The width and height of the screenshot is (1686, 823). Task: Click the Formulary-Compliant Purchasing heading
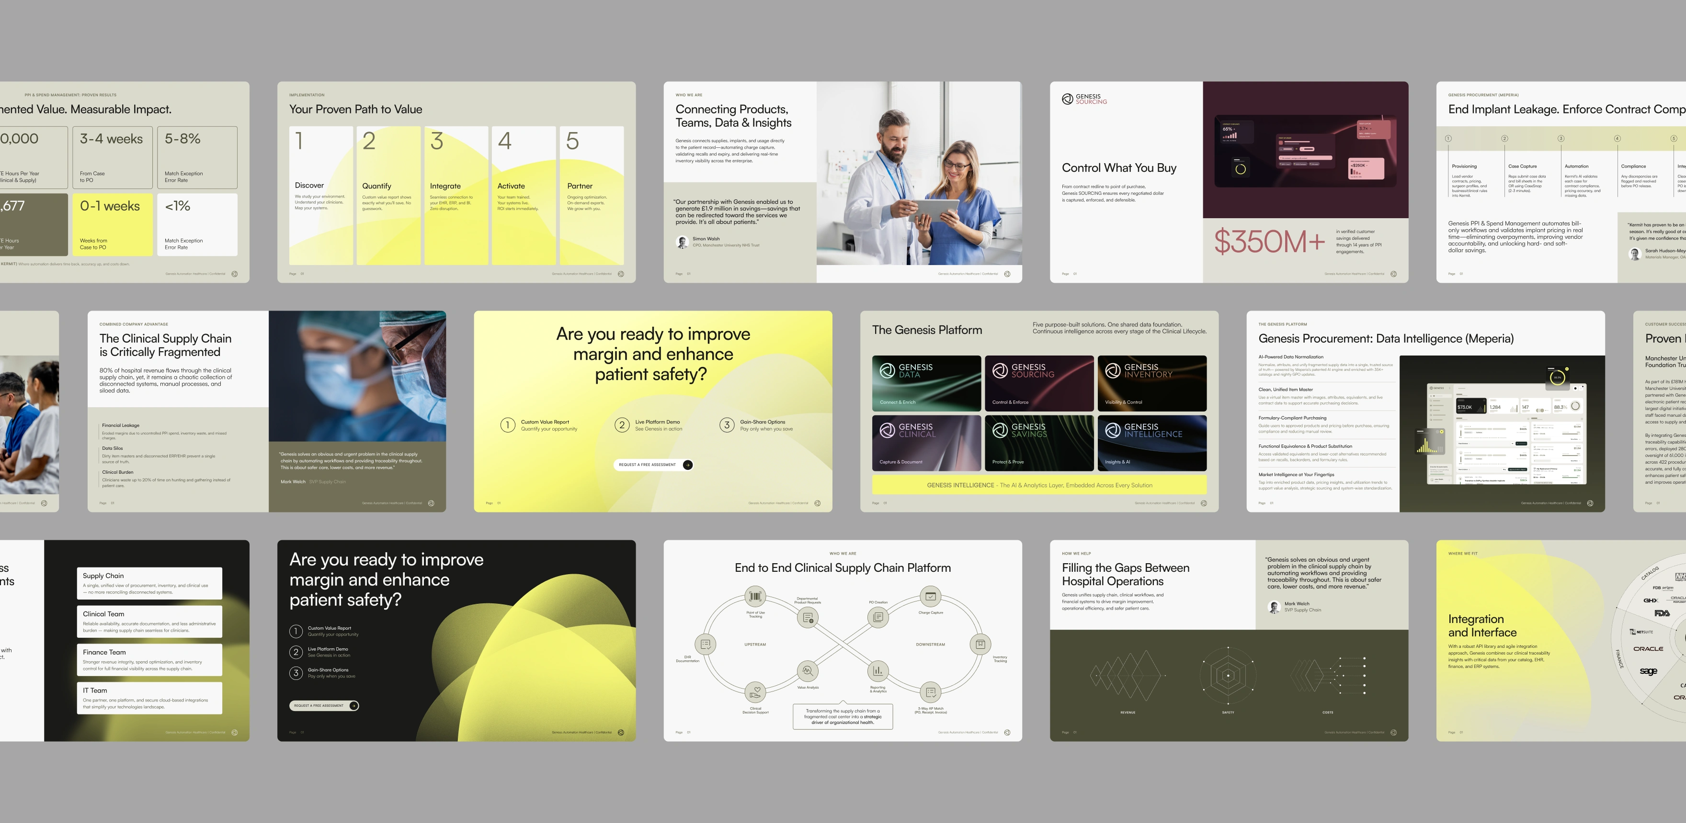pyautogui.click(x=1293, y=418)
